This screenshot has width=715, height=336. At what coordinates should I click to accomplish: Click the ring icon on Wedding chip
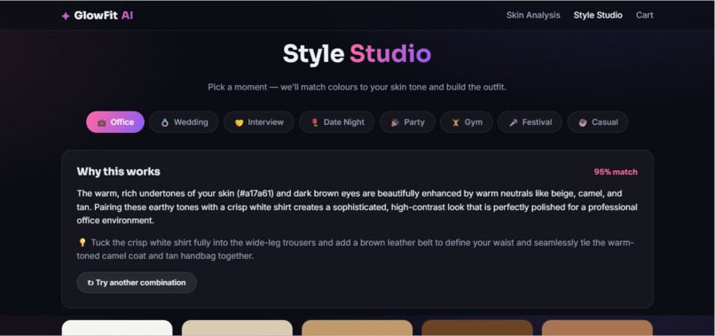165,122
